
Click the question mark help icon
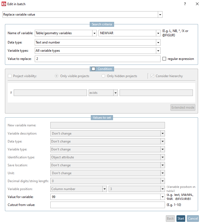tap(185, 4)
